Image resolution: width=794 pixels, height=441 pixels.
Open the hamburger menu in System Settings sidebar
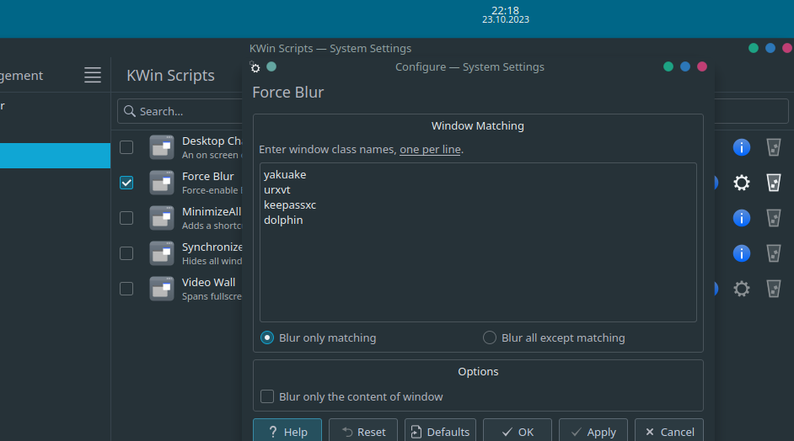(x=93, y=75)
